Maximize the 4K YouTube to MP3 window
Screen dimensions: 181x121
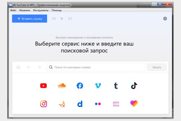click(160, 4)
